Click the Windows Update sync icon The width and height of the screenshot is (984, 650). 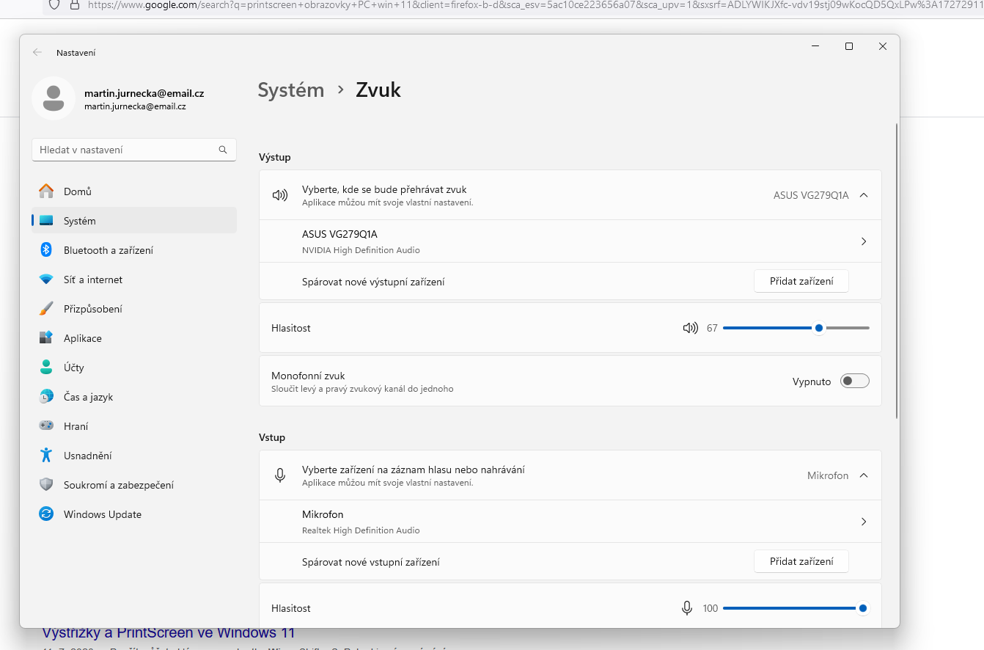[x=46, y=514]
